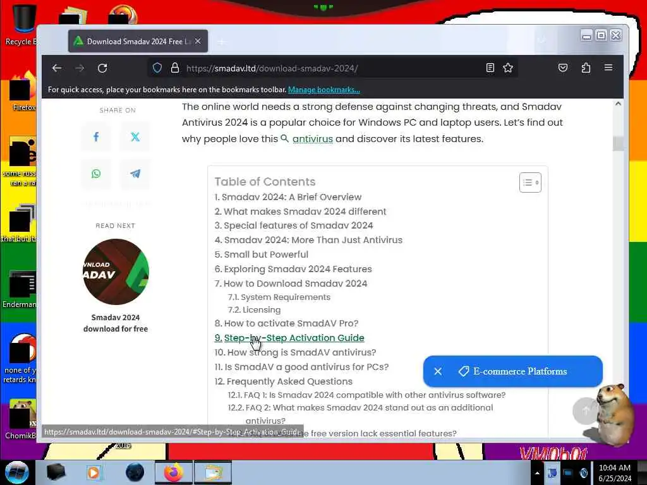Open tracking protection shield icon

click(x=157, y=68)
